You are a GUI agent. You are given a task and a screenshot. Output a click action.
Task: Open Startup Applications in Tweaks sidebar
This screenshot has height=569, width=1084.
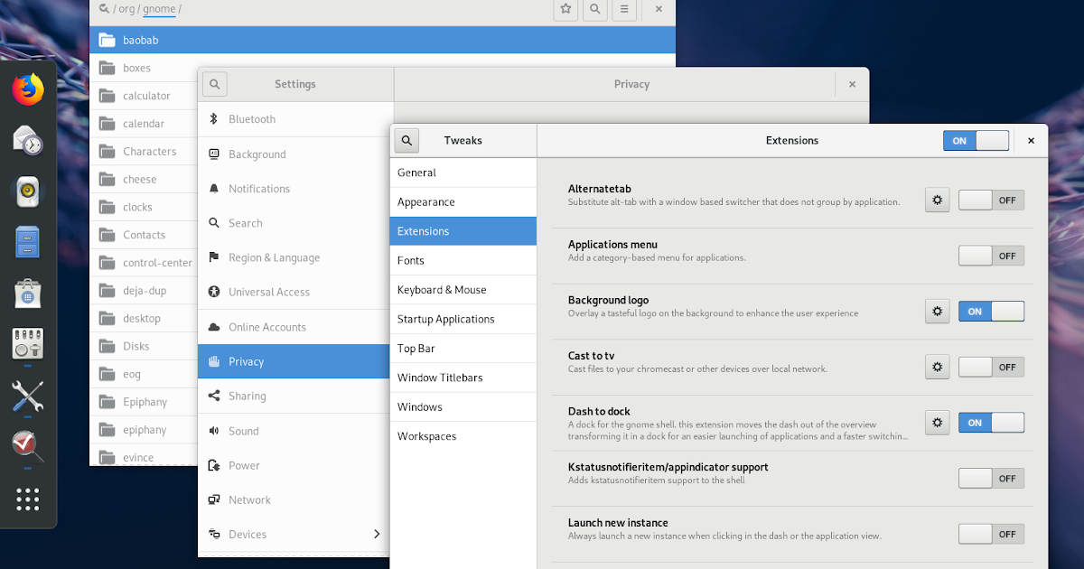pos(463,319)
